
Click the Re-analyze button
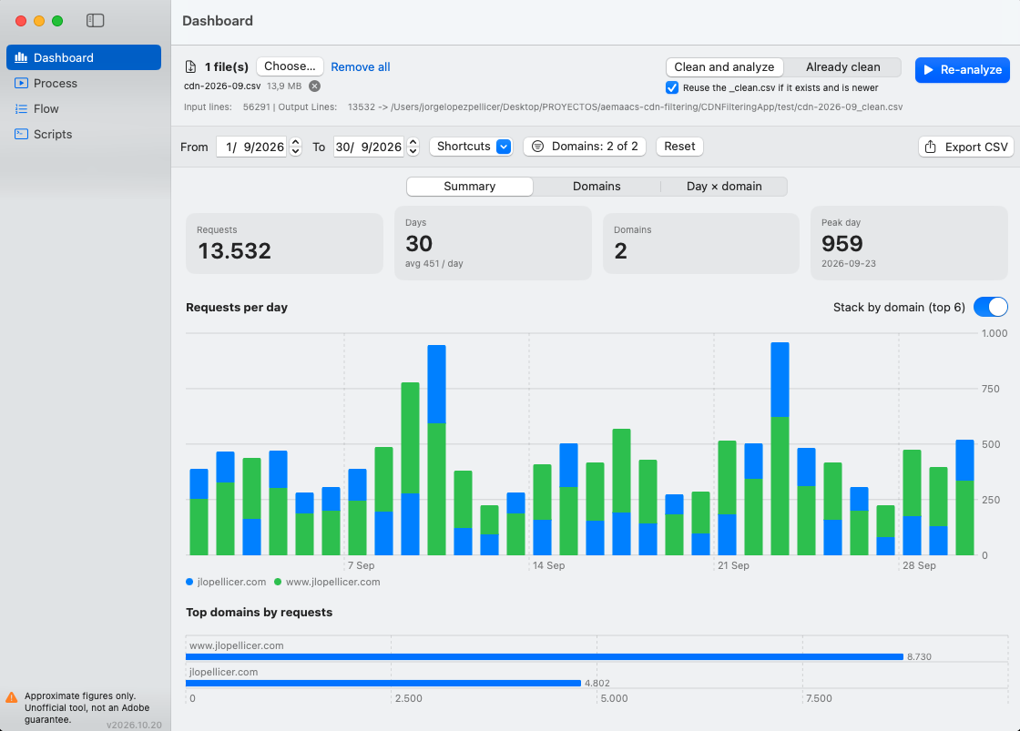[x=962, y=69]
